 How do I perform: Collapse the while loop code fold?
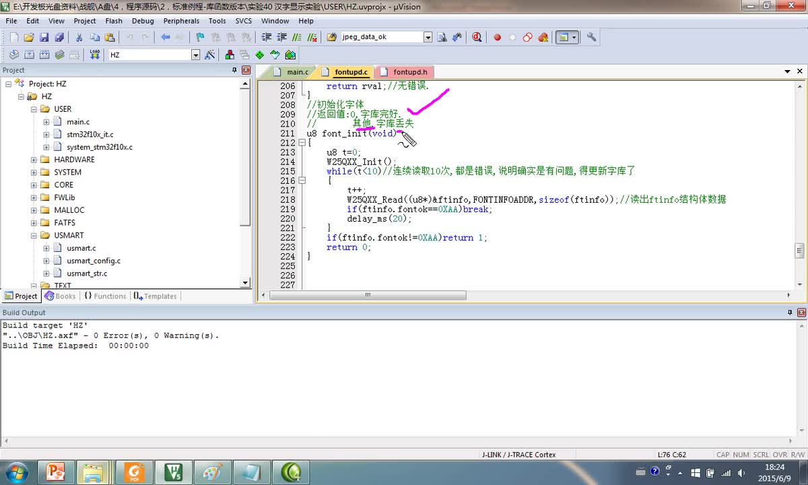302,181
